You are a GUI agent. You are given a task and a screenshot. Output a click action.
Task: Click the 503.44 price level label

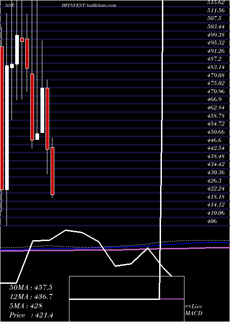click(x=216, y=27)
